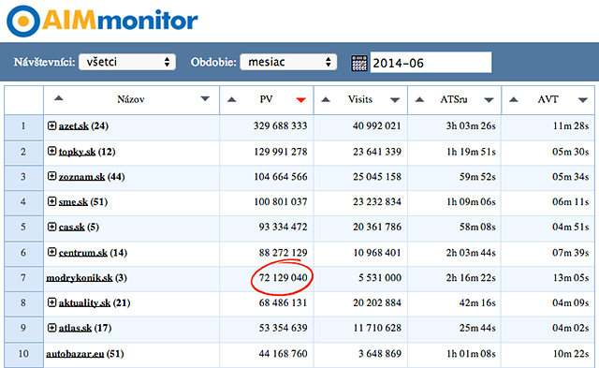The image size is (599, 368).
Task: Select AVT value 13m 05s
Action: click(571, 278)
